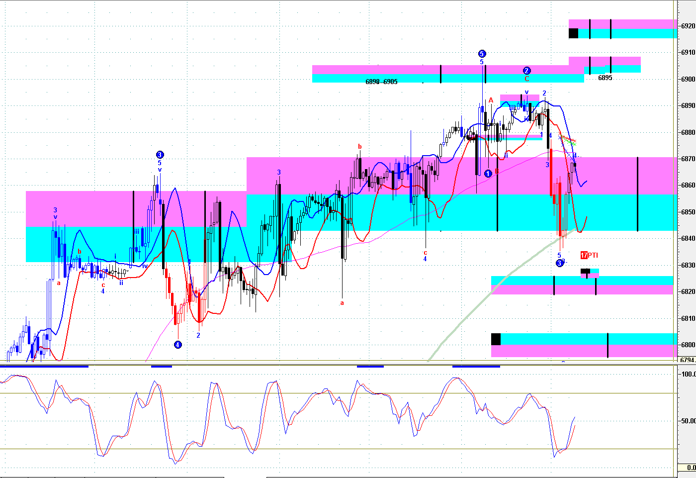Select the circled 2 wave marker above red C
Image resolution: width=696 pixels, height=478 pixels.
tap(526, 71)
